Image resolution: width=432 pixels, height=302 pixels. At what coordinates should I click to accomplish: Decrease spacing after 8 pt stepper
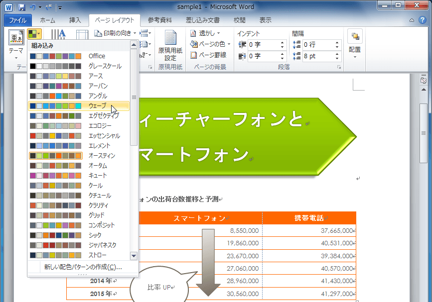pyautogui.click(x=337, y=58)
